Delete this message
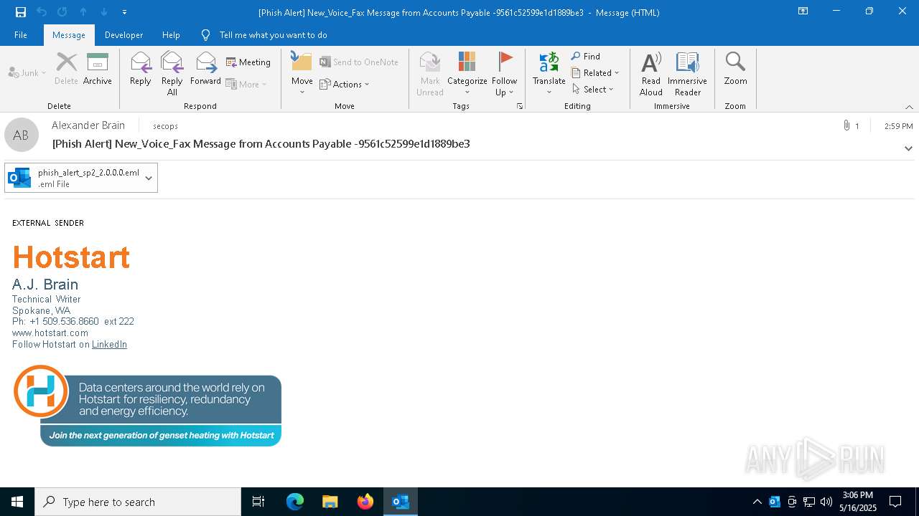 (66, 69)
